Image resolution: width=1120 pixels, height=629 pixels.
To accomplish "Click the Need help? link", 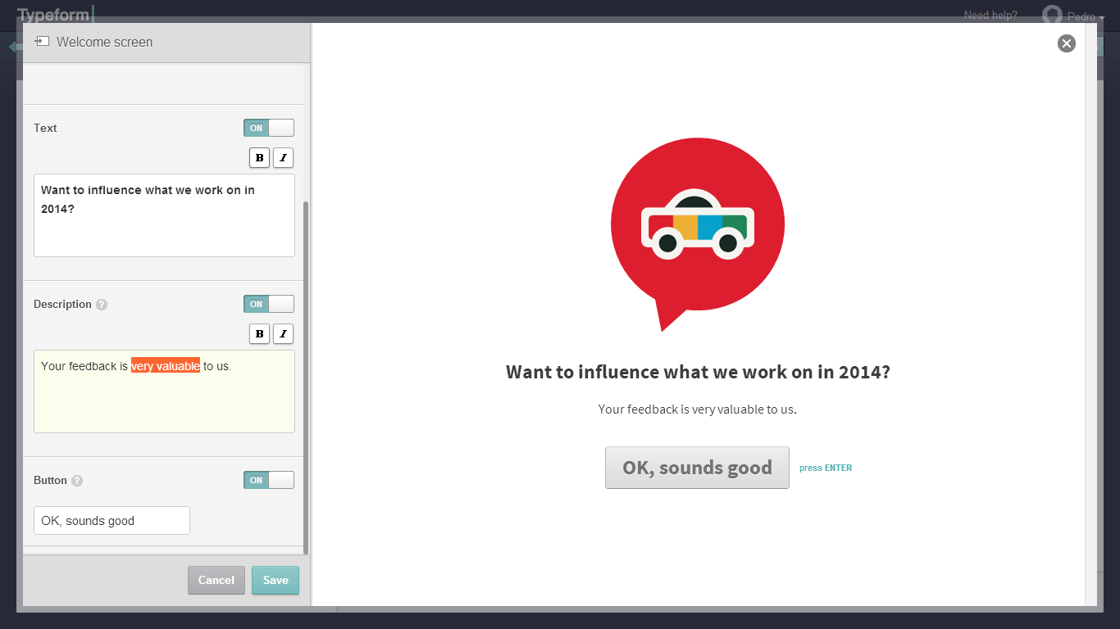I will [x=990, y=15].
